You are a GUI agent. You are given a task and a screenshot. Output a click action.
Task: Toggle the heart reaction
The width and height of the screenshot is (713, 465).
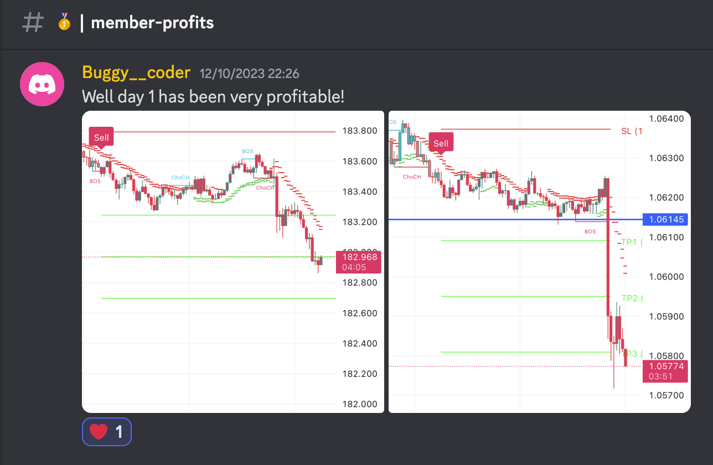(107, 432)
